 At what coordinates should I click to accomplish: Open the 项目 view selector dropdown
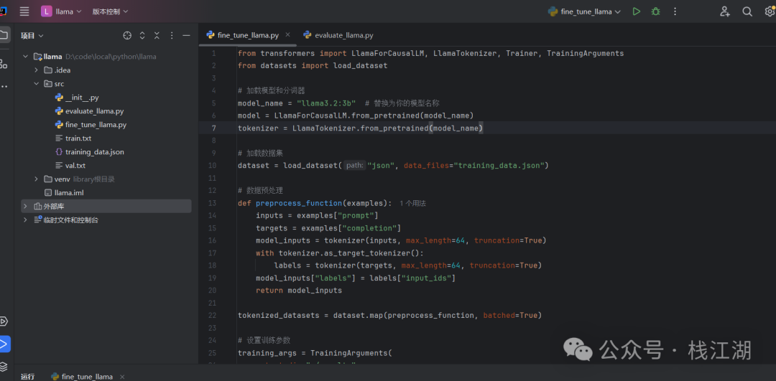[32, 36]
